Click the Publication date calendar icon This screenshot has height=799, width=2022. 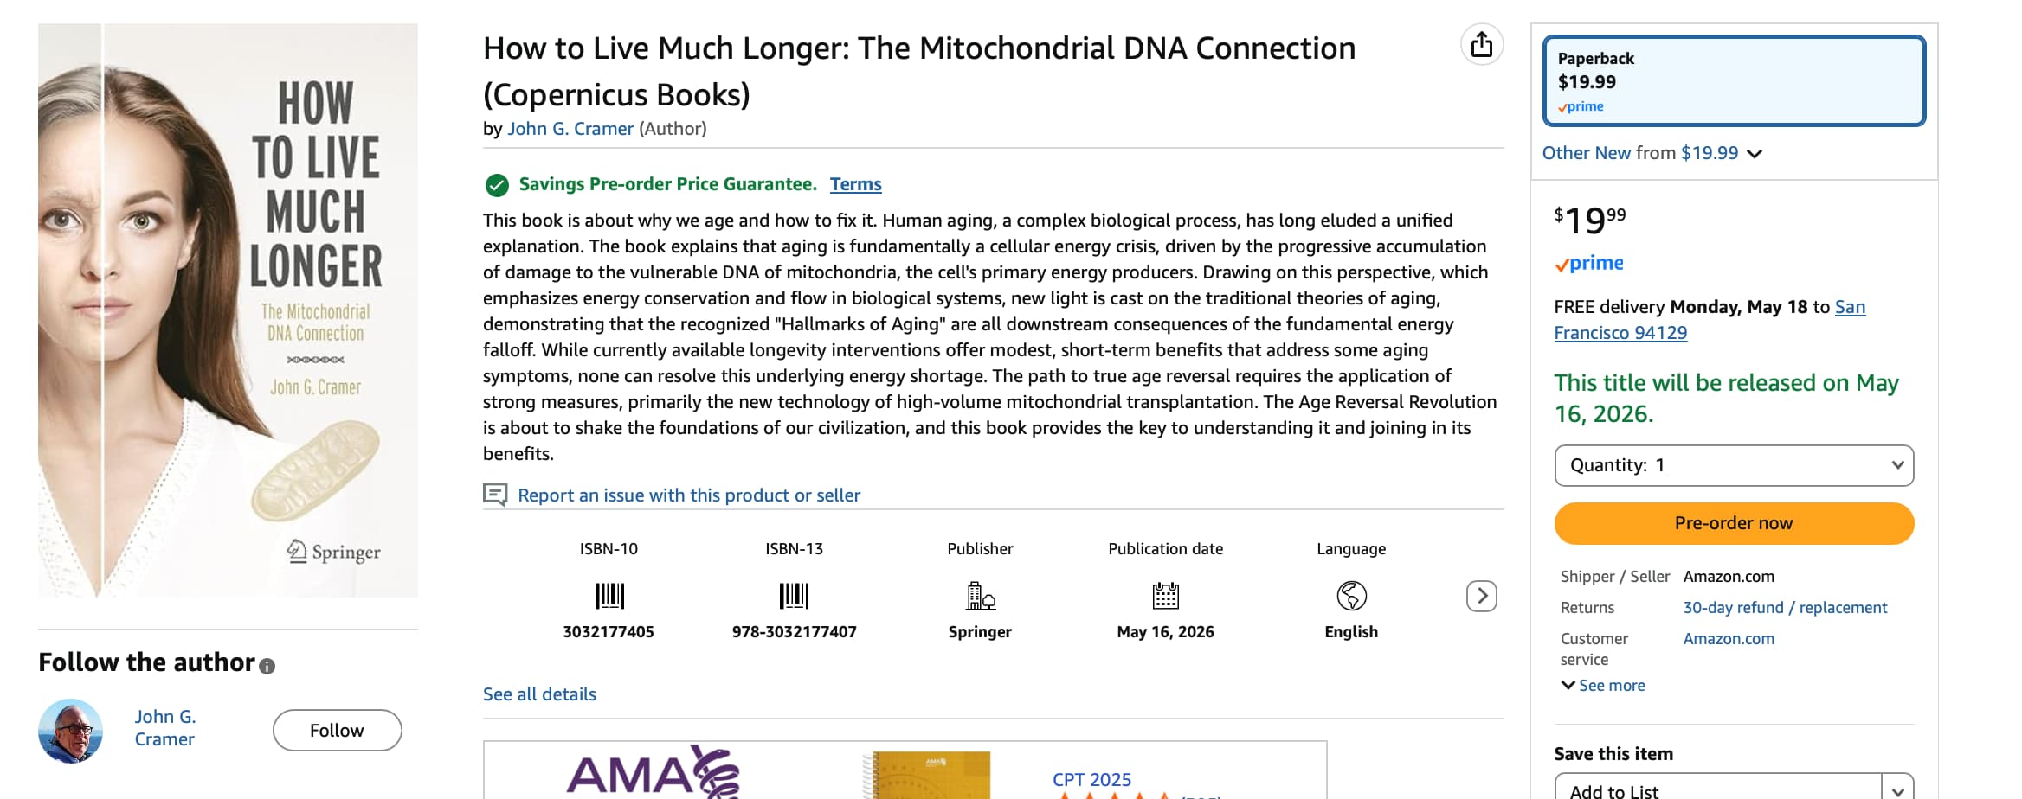point(1165,596)
